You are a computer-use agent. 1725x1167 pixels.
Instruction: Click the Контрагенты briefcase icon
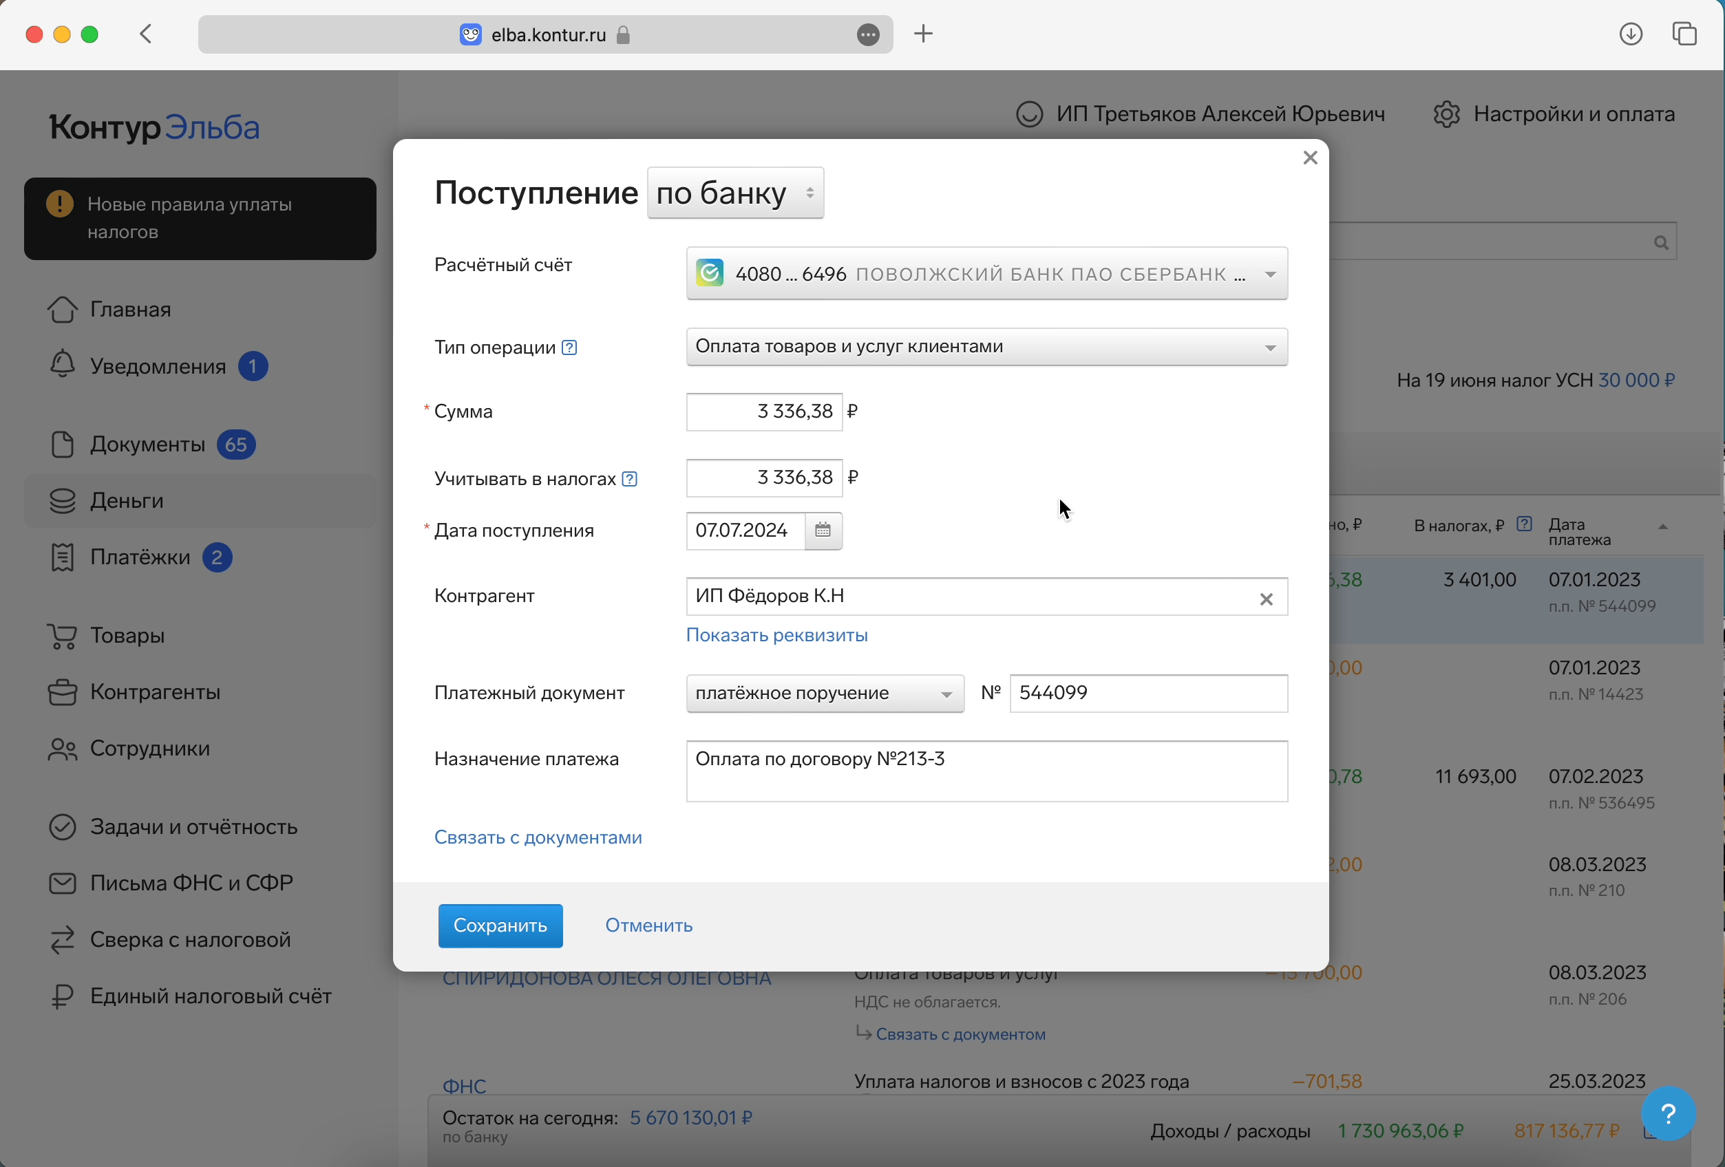tap(63, 692)
